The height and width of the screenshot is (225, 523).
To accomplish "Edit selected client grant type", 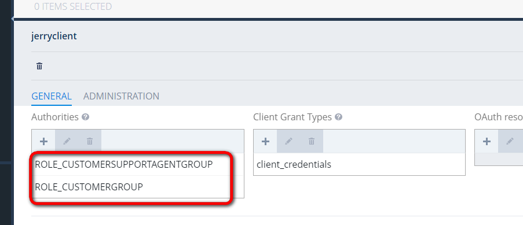I will (288, 141).
